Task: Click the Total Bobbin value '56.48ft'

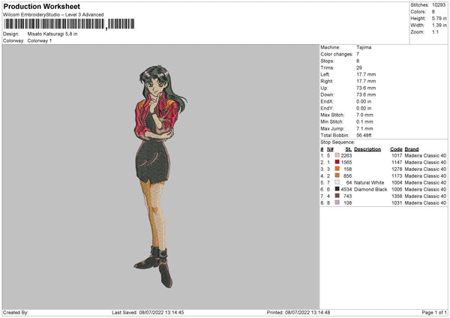Action: click(364, 135)
